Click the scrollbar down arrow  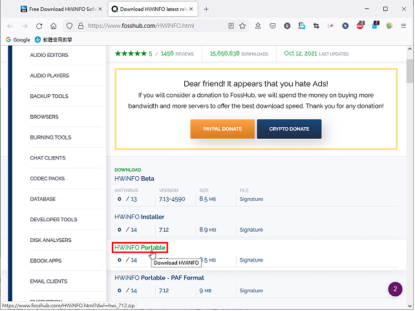[x=410, y=306]
